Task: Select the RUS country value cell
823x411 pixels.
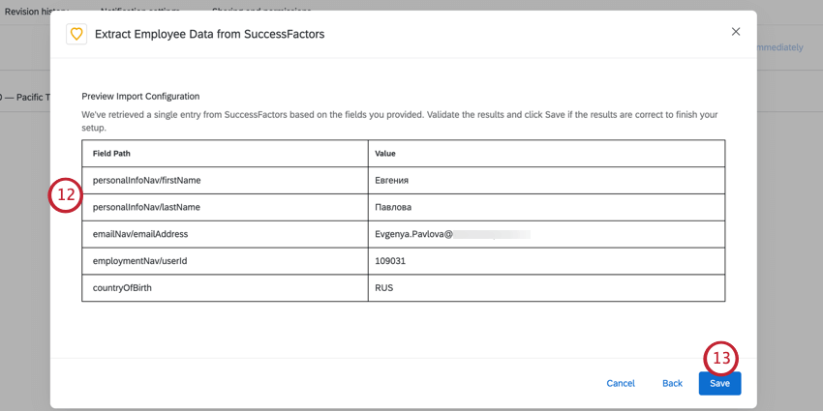Action: click(384, 288)
